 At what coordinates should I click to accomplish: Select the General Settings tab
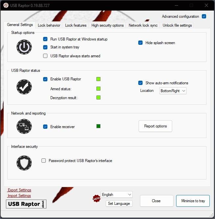click(x=20, y=25)
